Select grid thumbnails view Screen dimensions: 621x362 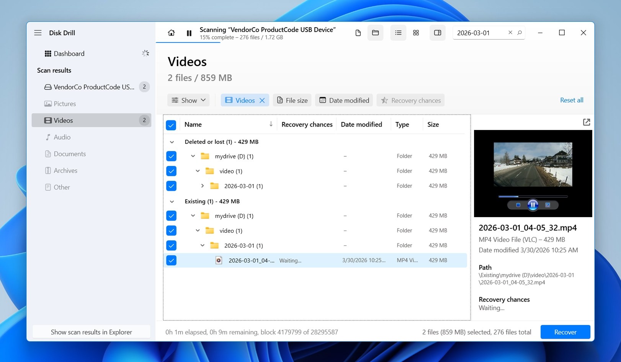[x=416, y=33]
